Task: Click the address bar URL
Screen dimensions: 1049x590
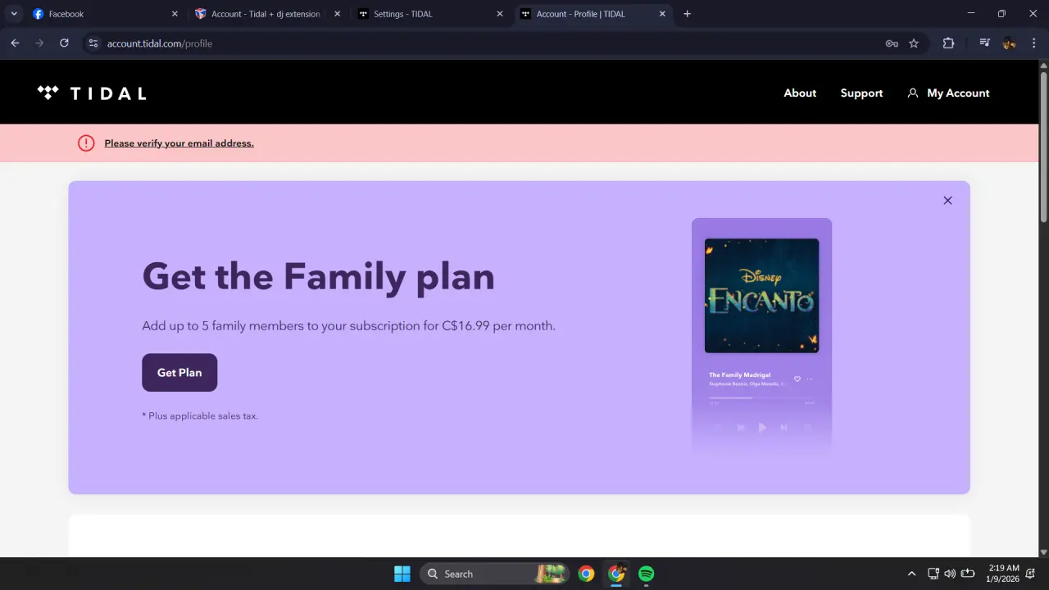Action: (x=160, y=43)
